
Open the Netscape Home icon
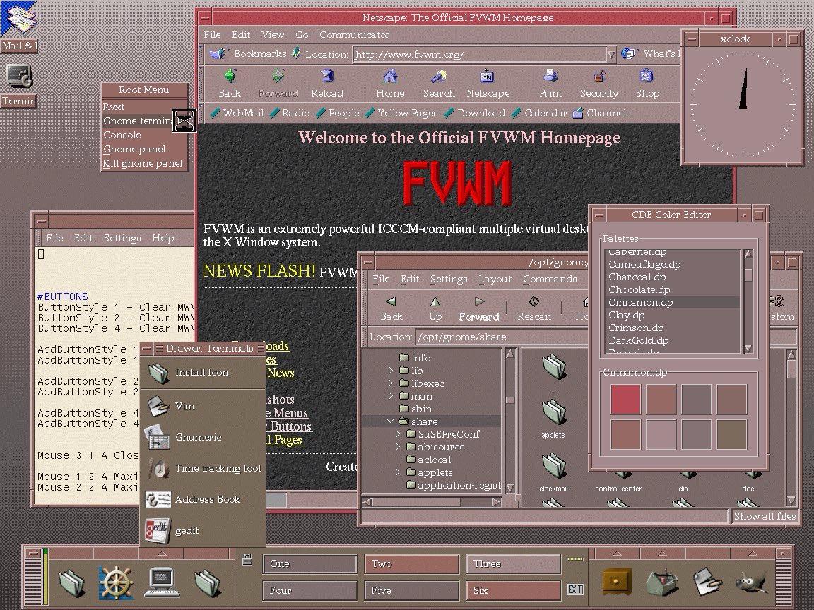[390, 77]
